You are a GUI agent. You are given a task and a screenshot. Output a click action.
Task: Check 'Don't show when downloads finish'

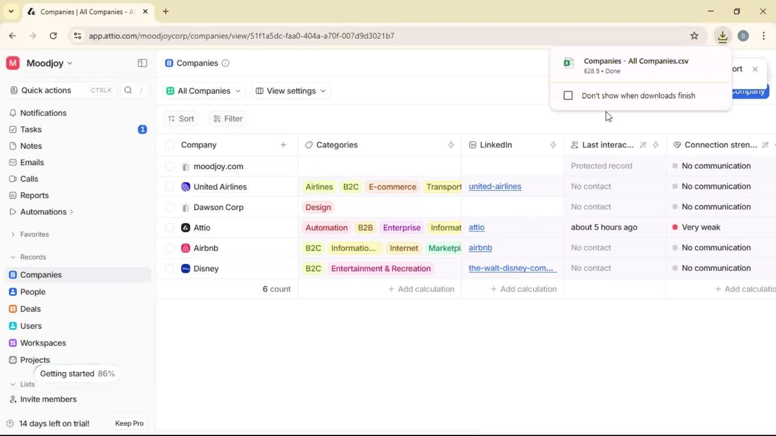(x=568, y=95)
